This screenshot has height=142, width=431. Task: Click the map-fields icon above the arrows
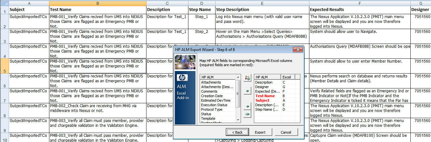pos(247,78)
